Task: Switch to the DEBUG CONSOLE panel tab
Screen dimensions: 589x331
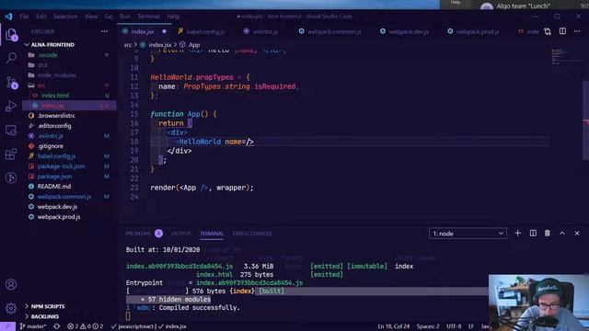Action: (252, 234)
